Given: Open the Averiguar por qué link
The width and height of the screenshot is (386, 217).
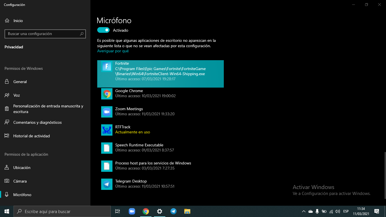Looking at the screenshot, I should click(x=113, y=51).
